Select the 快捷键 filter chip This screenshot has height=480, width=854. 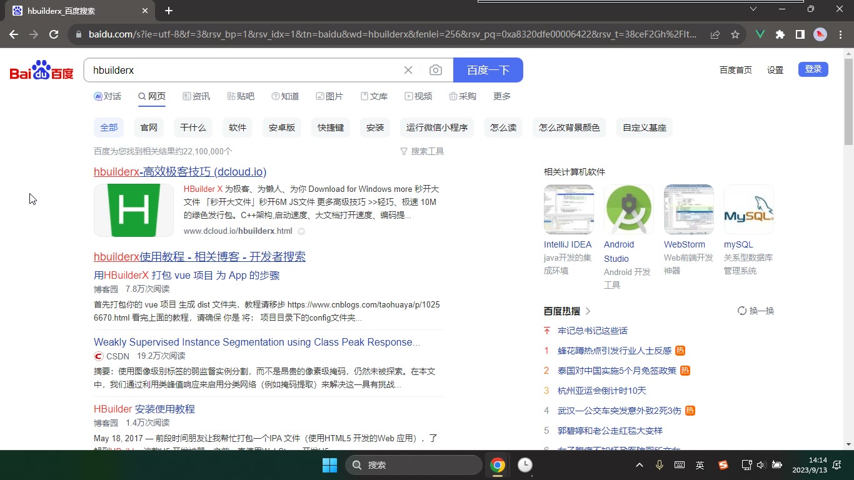331,127
